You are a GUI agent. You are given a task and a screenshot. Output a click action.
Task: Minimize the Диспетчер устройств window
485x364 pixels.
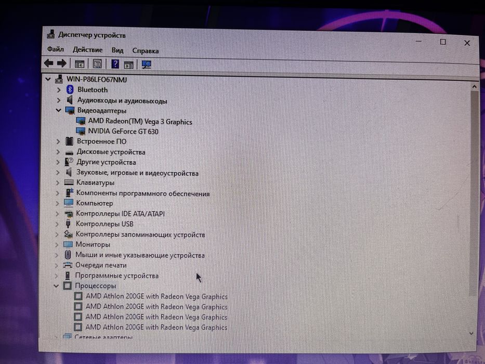tap(419, 41)
